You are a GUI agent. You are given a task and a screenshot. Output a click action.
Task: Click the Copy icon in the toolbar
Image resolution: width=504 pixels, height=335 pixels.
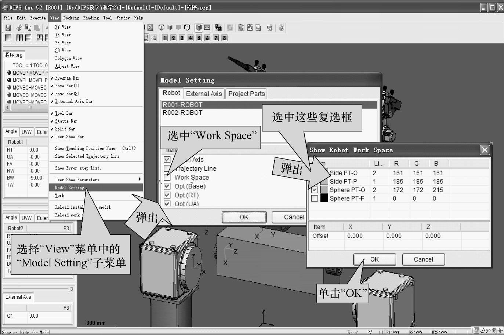coord(28,28)
